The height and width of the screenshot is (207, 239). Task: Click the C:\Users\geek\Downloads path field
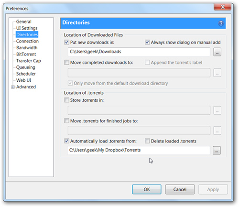coord(139,52)
